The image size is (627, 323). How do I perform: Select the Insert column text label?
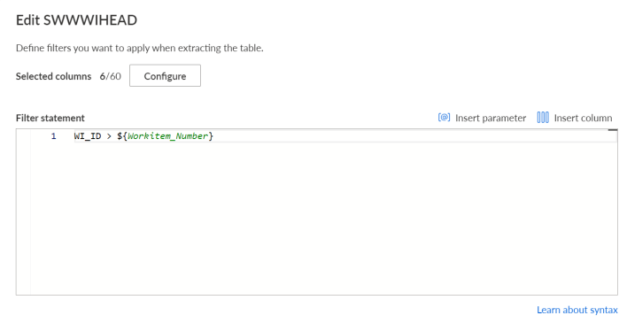(583, 118)
